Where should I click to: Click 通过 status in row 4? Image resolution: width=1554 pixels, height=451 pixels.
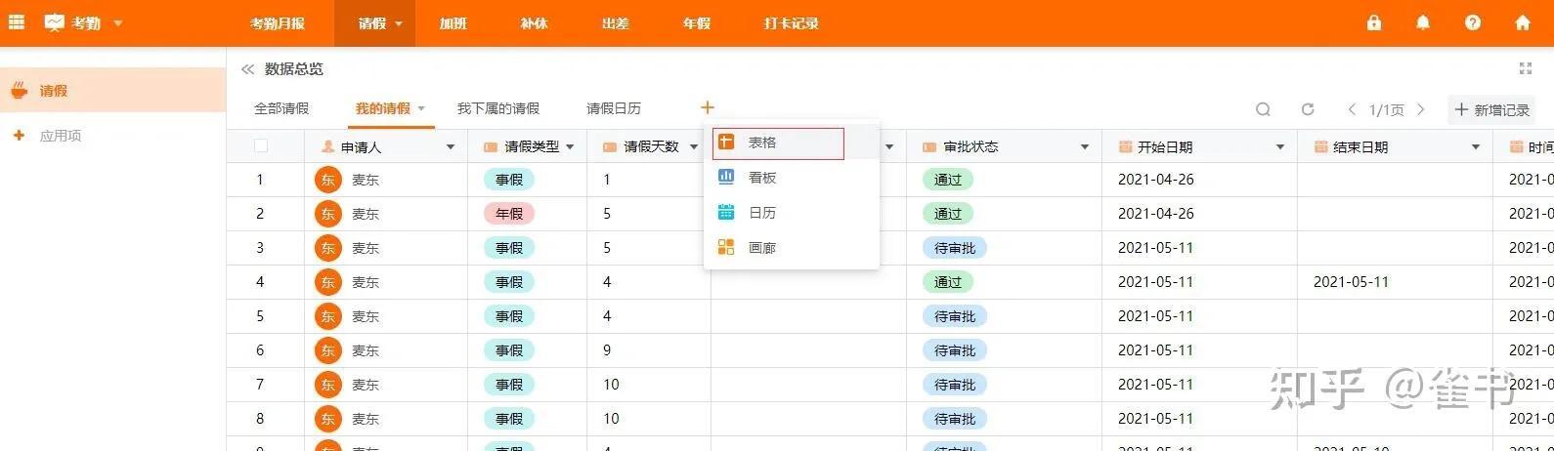[x=948, y=282]
